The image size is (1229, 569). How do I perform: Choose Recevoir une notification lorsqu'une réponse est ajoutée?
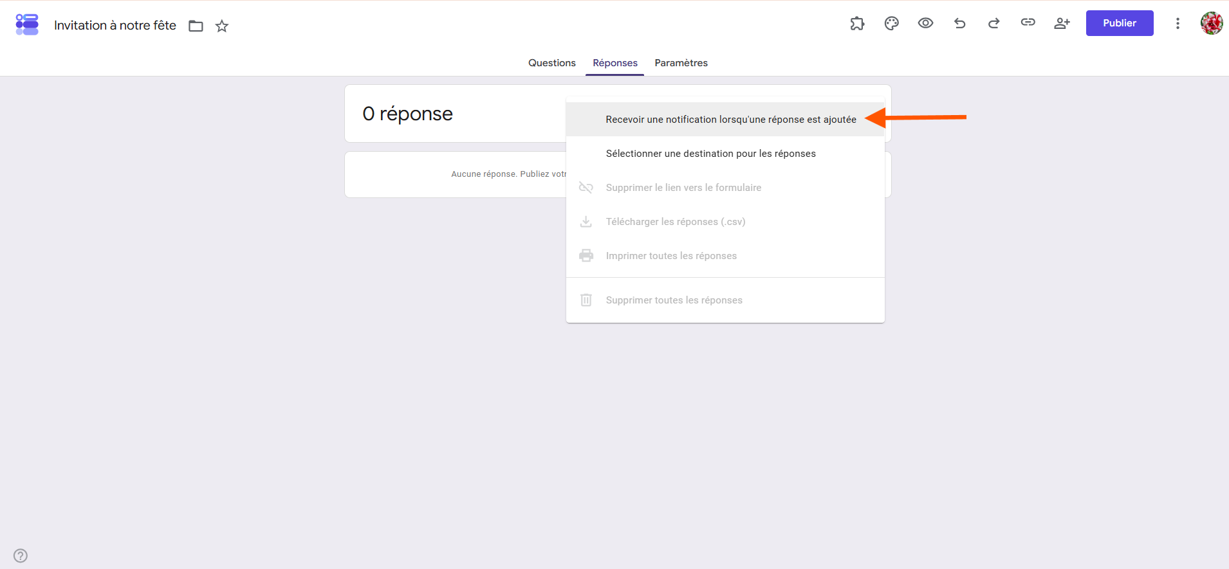pos(725,120)
